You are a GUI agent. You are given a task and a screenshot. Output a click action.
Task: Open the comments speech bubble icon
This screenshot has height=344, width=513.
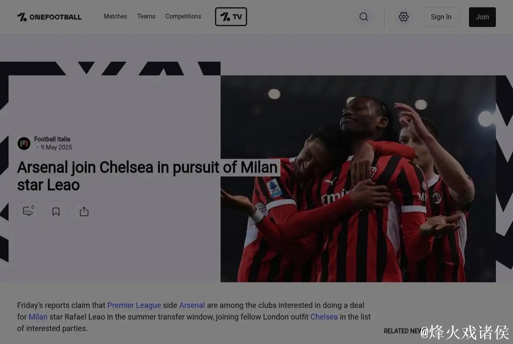pos(28,212)
